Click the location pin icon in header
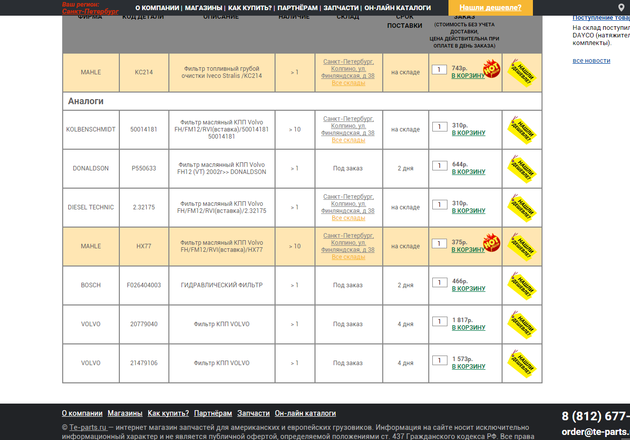Image resolution: width=630 pixels, height=440 pixels. pos(621,8)
